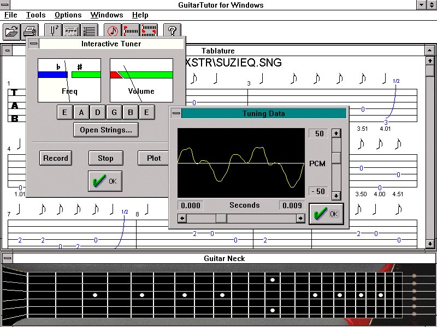437x327 pixels.
Task: Click the single-row fretboard toolbar icon
Action: click(131, 31)
